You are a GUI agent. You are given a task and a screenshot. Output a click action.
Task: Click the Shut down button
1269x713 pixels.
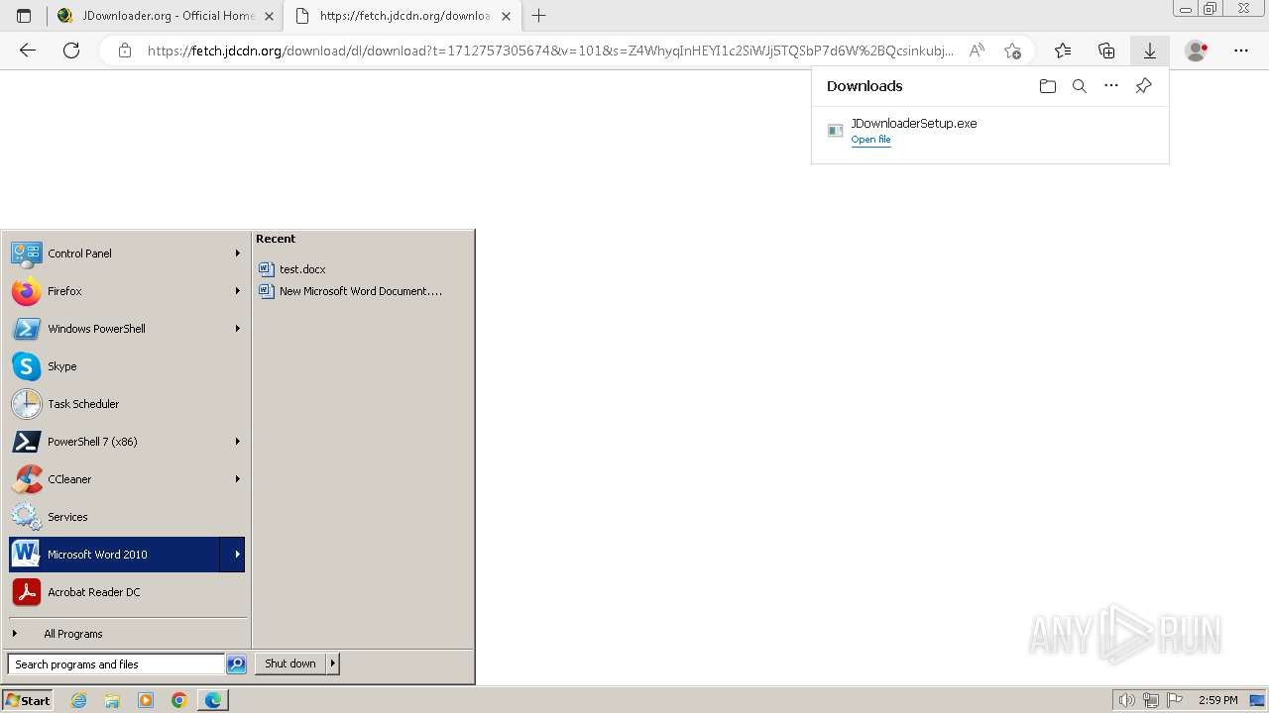[x=290, y=663]
